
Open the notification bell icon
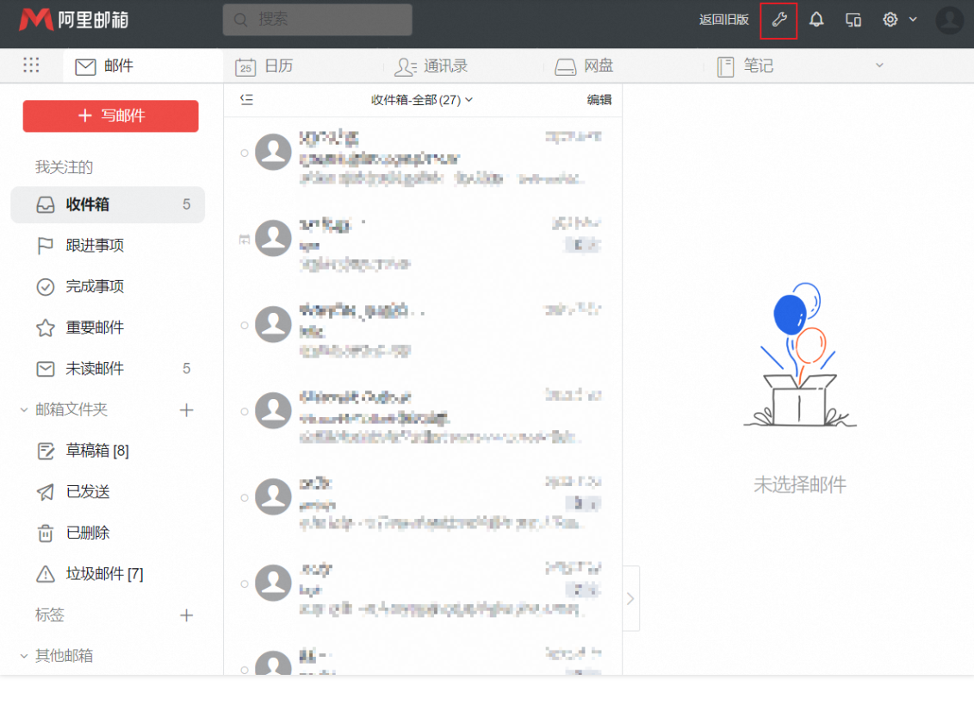tap(816, 20)
